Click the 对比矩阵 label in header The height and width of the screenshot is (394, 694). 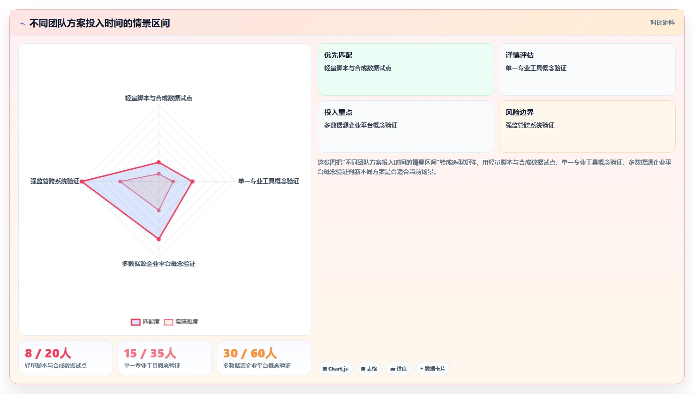[662, 23]
